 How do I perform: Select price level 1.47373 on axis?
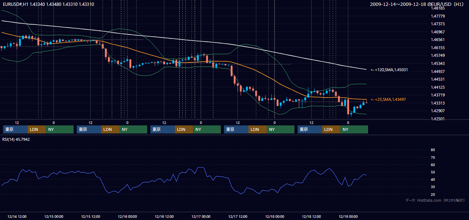pyautogui.click(x=437, y=24)
